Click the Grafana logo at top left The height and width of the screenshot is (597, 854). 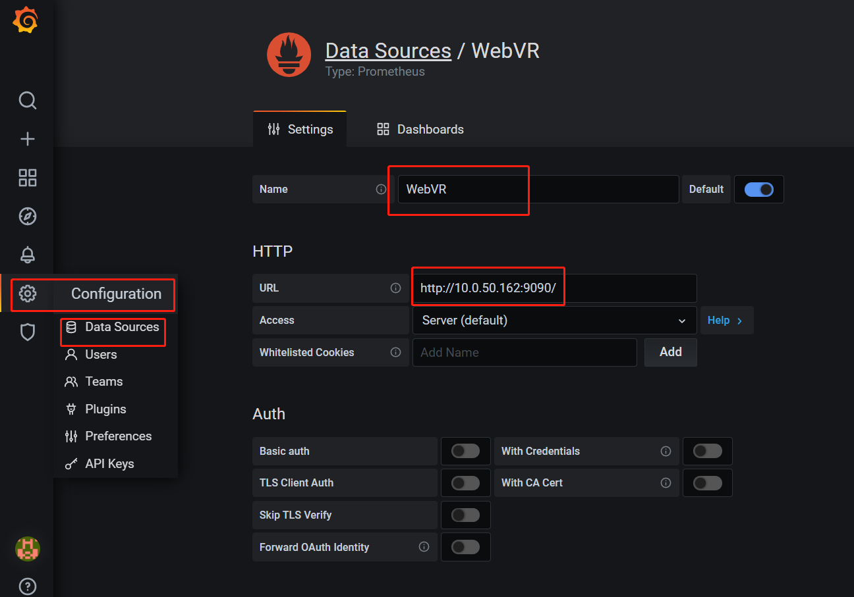[x=25, y=20]
